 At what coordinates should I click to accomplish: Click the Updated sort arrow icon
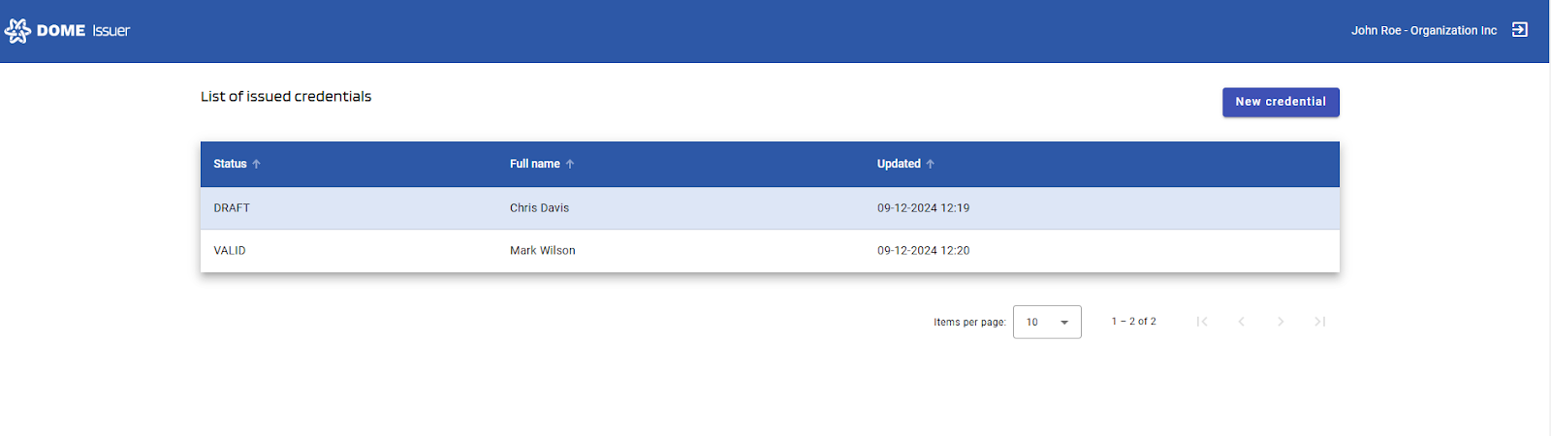pos(931,165)
